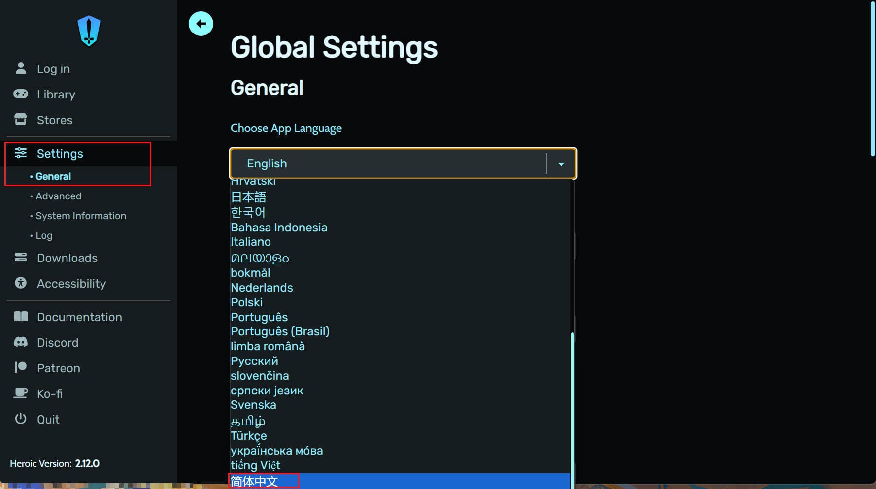Click the Stores storefront icon
The image size is (876, 489).
coord(21,120)
